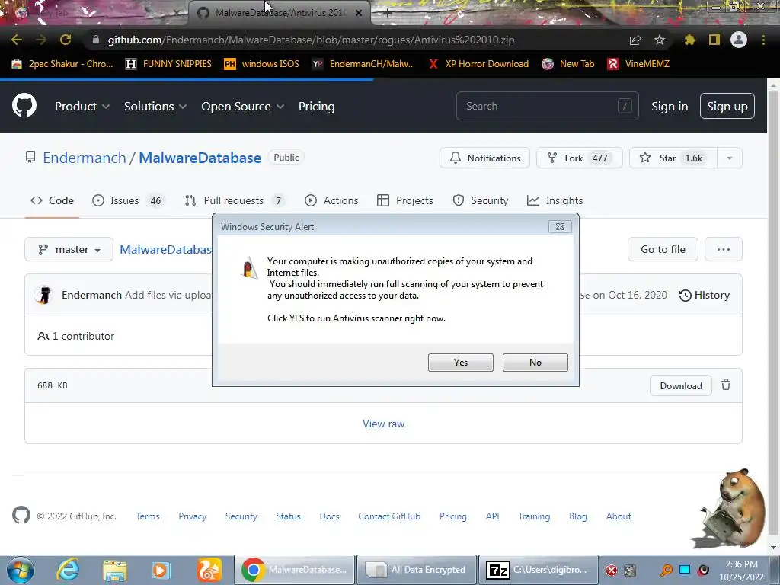Viewport: 780px width, 585px height.
Task: Click the GitHub search field
Action: [547, 106]
